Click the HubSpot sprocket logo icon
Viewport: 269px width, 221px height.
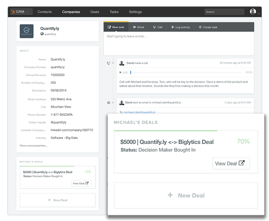coord(13,12)
